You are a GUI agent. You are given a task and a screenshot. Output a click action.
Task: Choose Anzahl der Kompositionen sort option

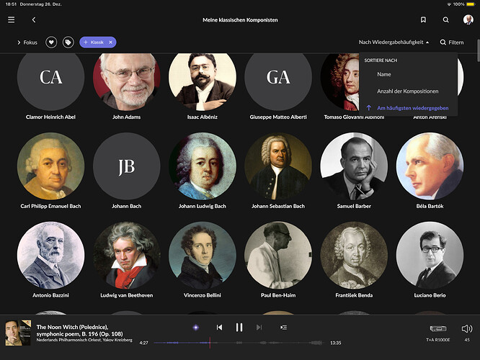click(x=409, y=91)
